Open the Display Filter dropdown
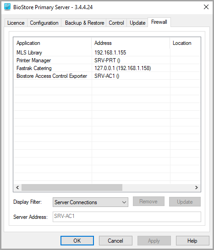Viewport: 214px width, 250px height. coord(90,202)
